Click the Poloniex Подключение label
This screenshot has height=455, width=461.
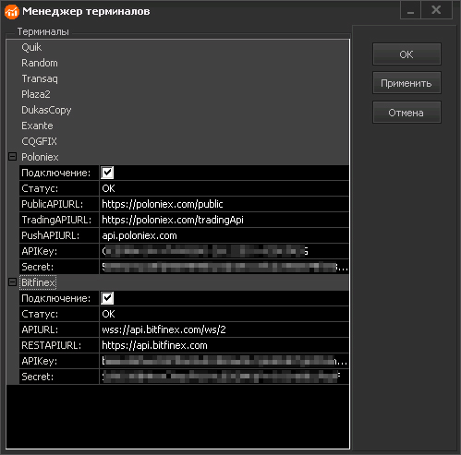[56, 173]
